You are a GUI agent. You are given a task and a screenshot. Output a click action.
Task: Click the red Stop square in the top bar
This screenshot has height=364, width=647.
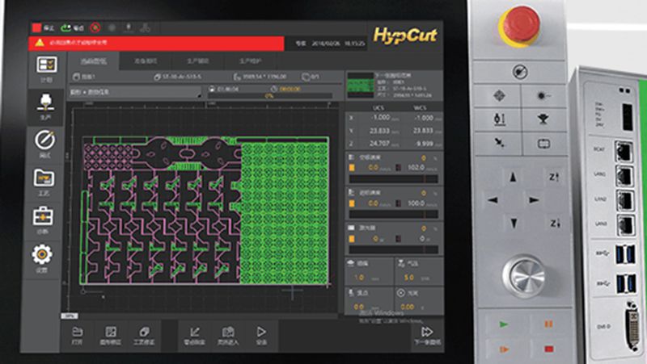36,27
